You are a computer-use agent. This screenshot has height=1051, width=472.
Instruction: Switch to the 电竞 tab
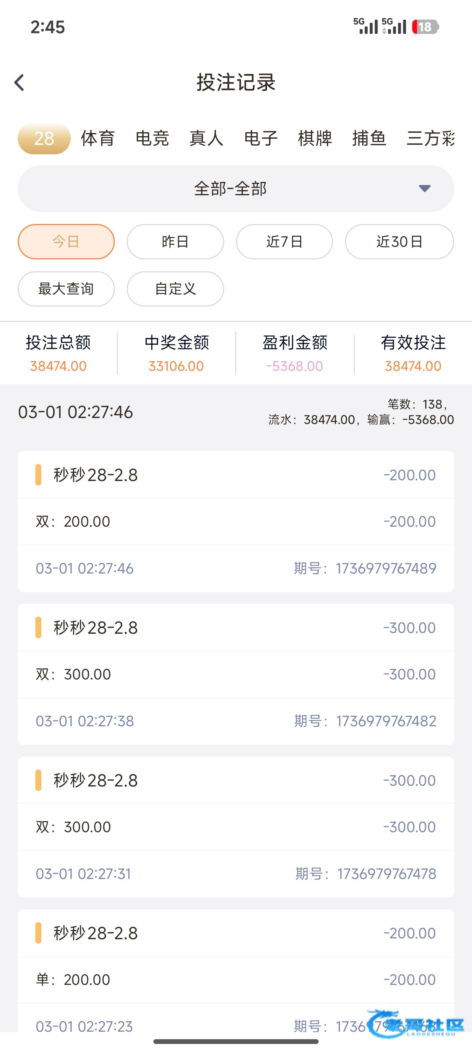coord(153,139)
